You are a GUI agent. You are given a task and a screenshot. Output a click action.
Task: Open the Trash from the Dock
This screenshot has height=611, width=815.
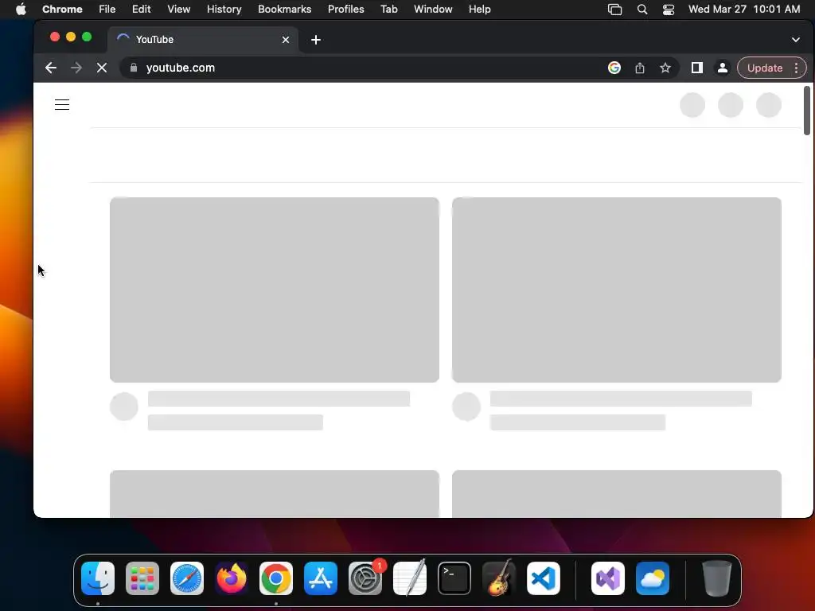pyautogui.click(x=717, y=578)
